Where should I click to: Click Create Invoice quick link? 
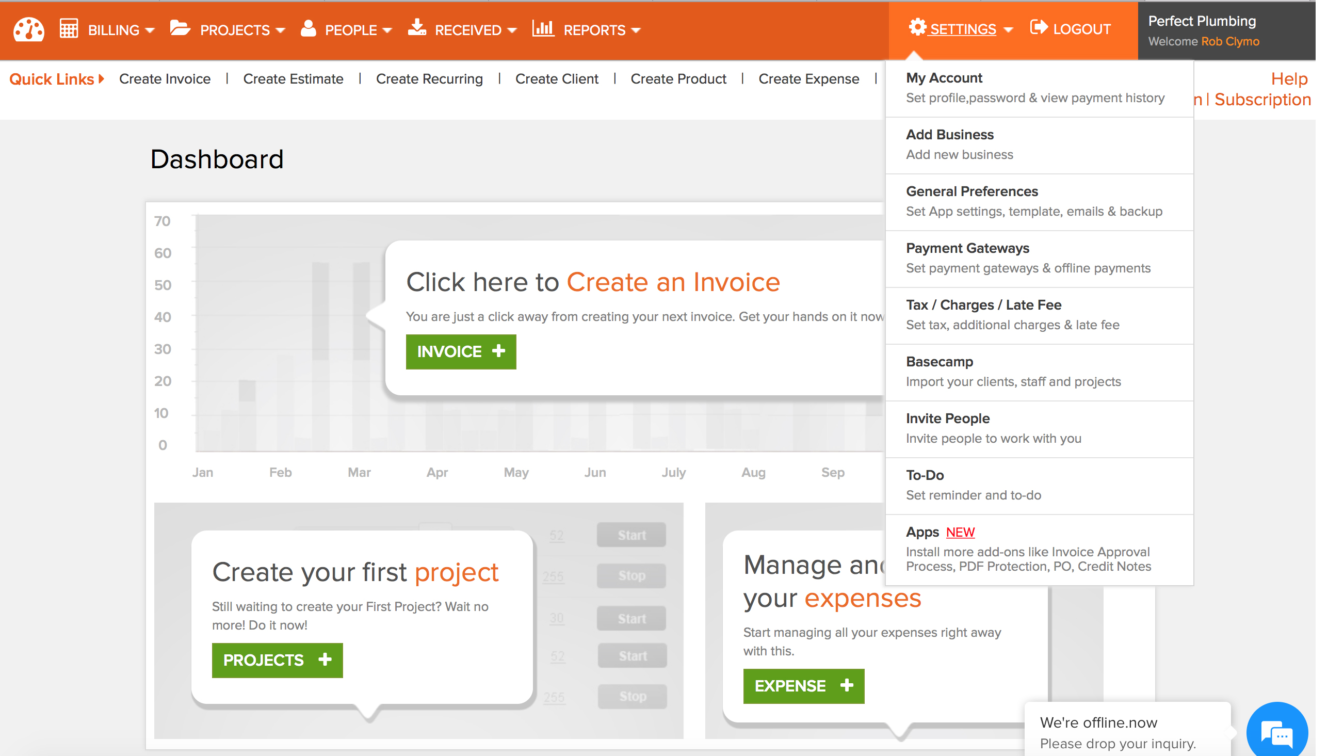click(x=165, y=78)
